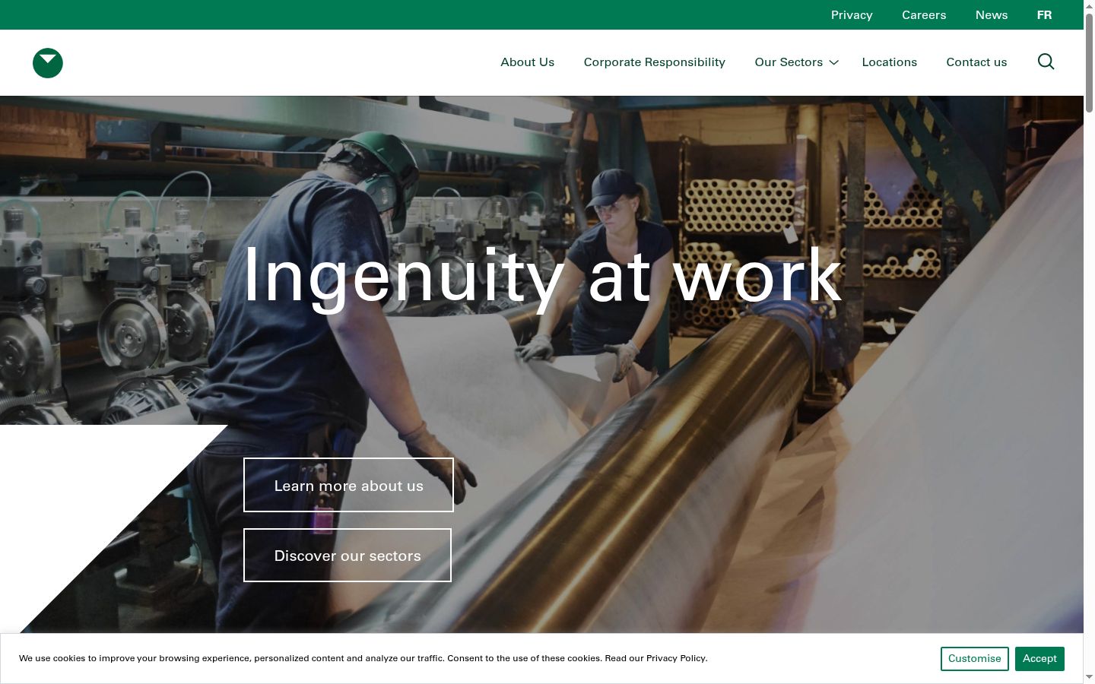Click Discover our sectors button
This screenshot has height=684, width=1095.
pyautogui.click(x=348, y=555)
